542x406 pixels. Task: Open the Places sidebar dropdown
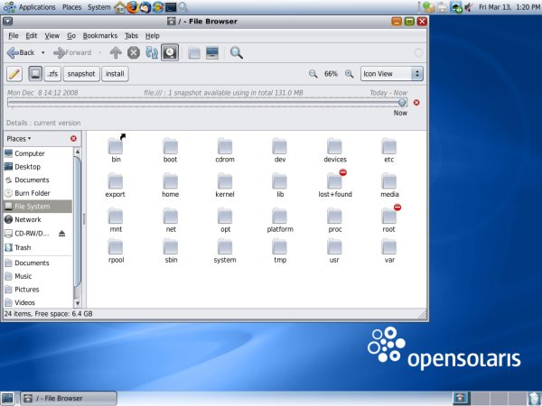[x=19, y=139]
